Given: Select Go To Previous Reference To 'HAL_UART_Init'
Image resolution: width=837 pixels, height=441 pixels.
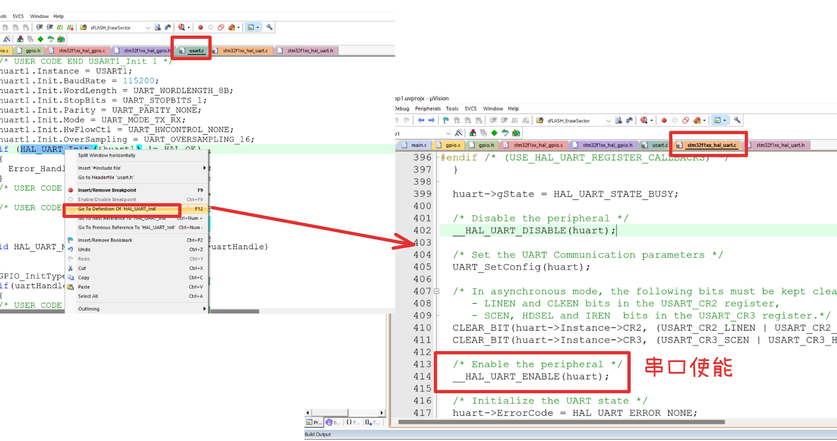Looking at the screenshot, I should coord(136,227).
